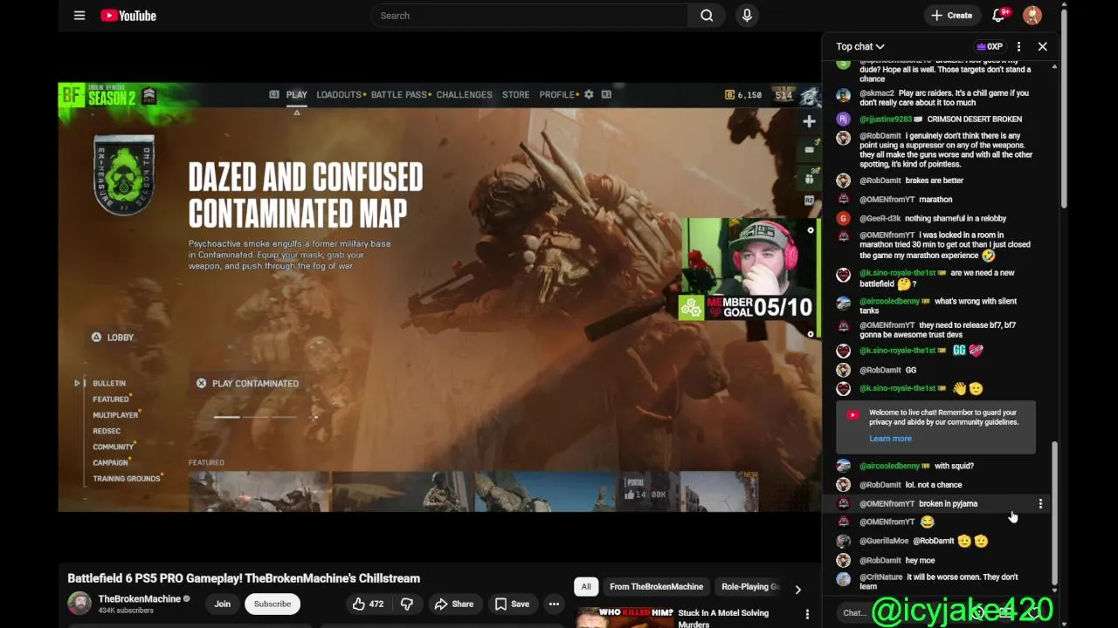Open TheBrokenMachine channel name link
The image size is (1118, 628).
139,598
